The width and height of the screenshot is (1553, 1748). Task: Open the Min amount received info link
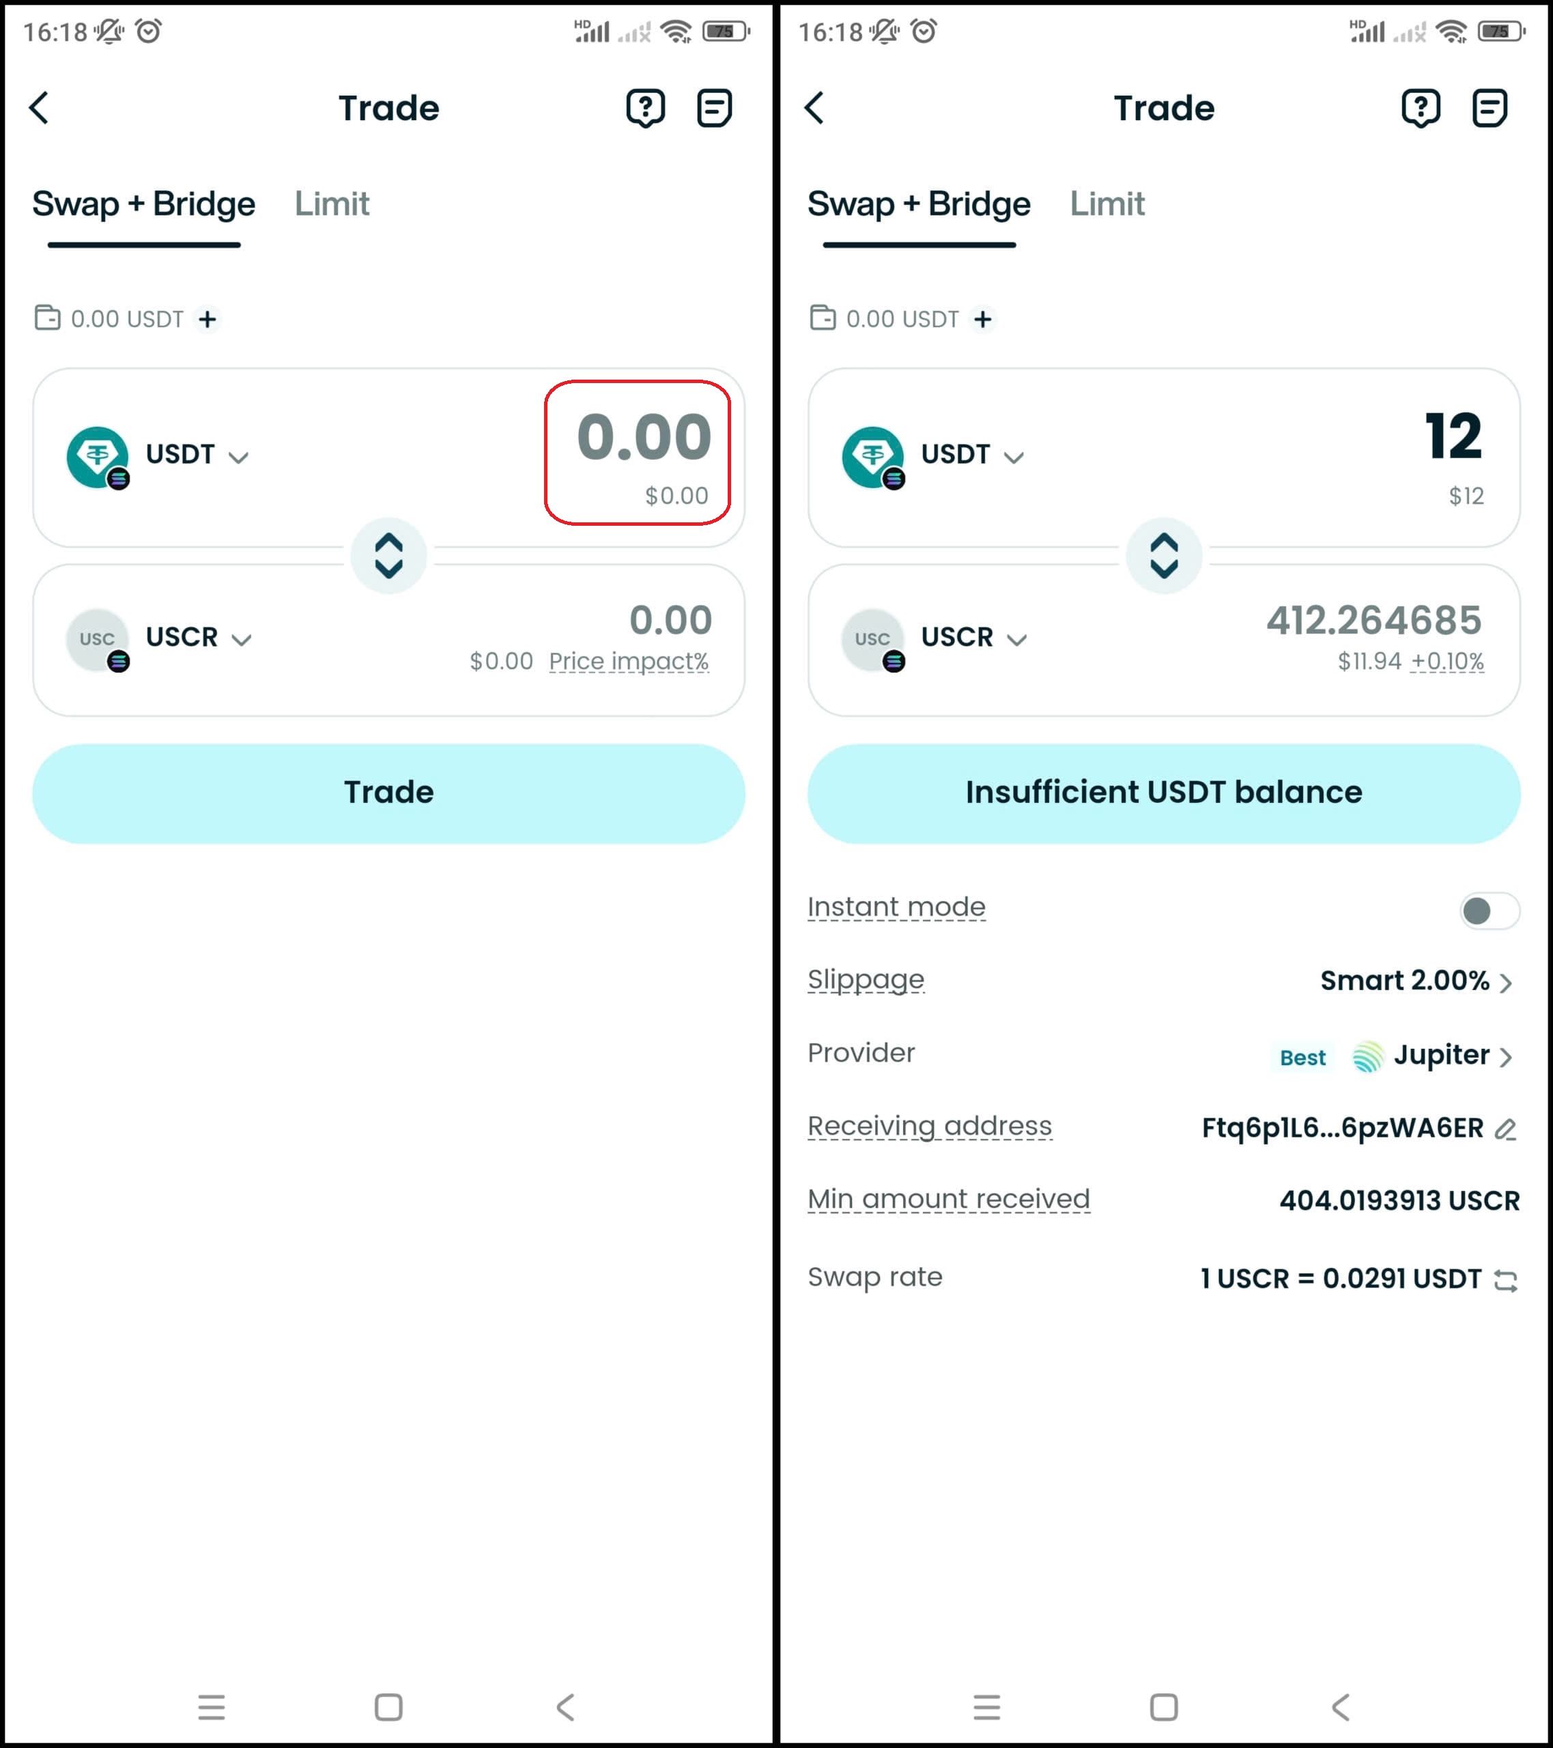pyautogui.click(x=948, y=1199)
